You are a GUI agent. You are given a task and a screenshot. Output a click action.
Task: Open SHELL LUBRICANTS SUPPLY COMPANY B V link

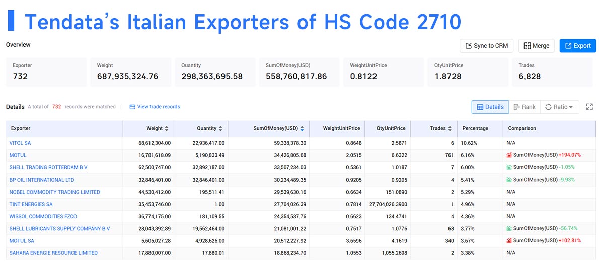(59, 228)
